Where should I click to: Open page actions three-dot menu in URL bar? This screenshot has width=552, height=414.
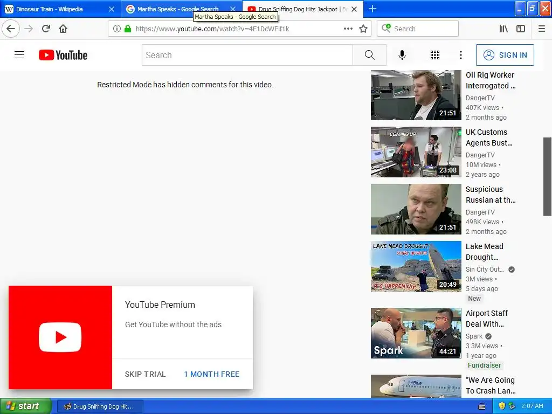click(348, 29)
